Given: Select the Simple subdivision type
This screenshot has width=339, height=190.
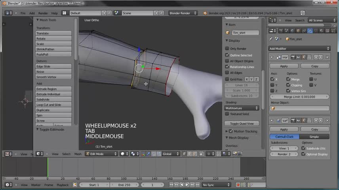Looking at the screenshot, I should pos(314,137).
